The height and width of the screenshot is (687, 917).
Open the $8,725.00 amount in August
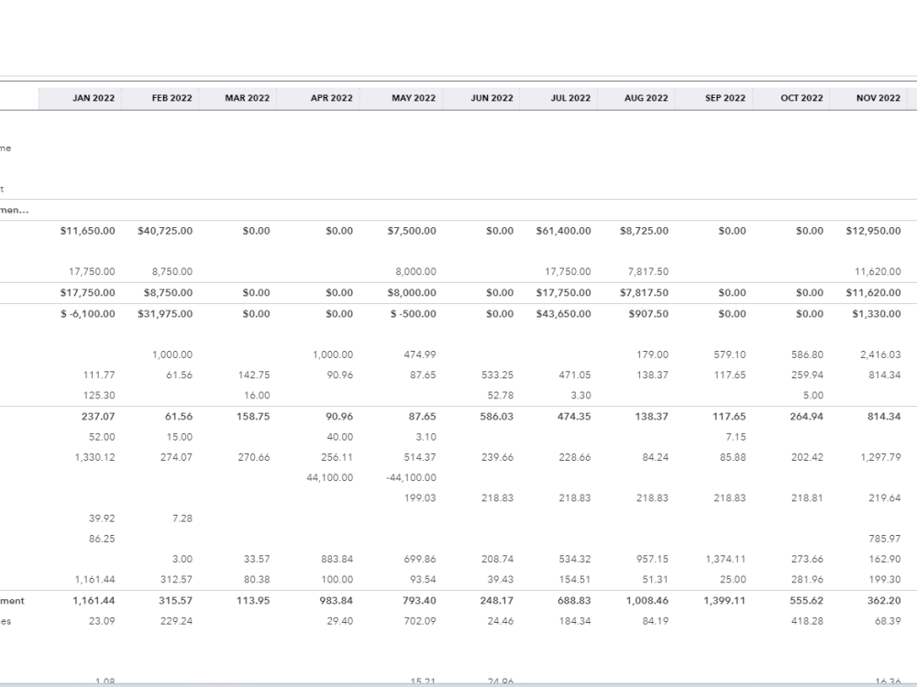(644, 231)
